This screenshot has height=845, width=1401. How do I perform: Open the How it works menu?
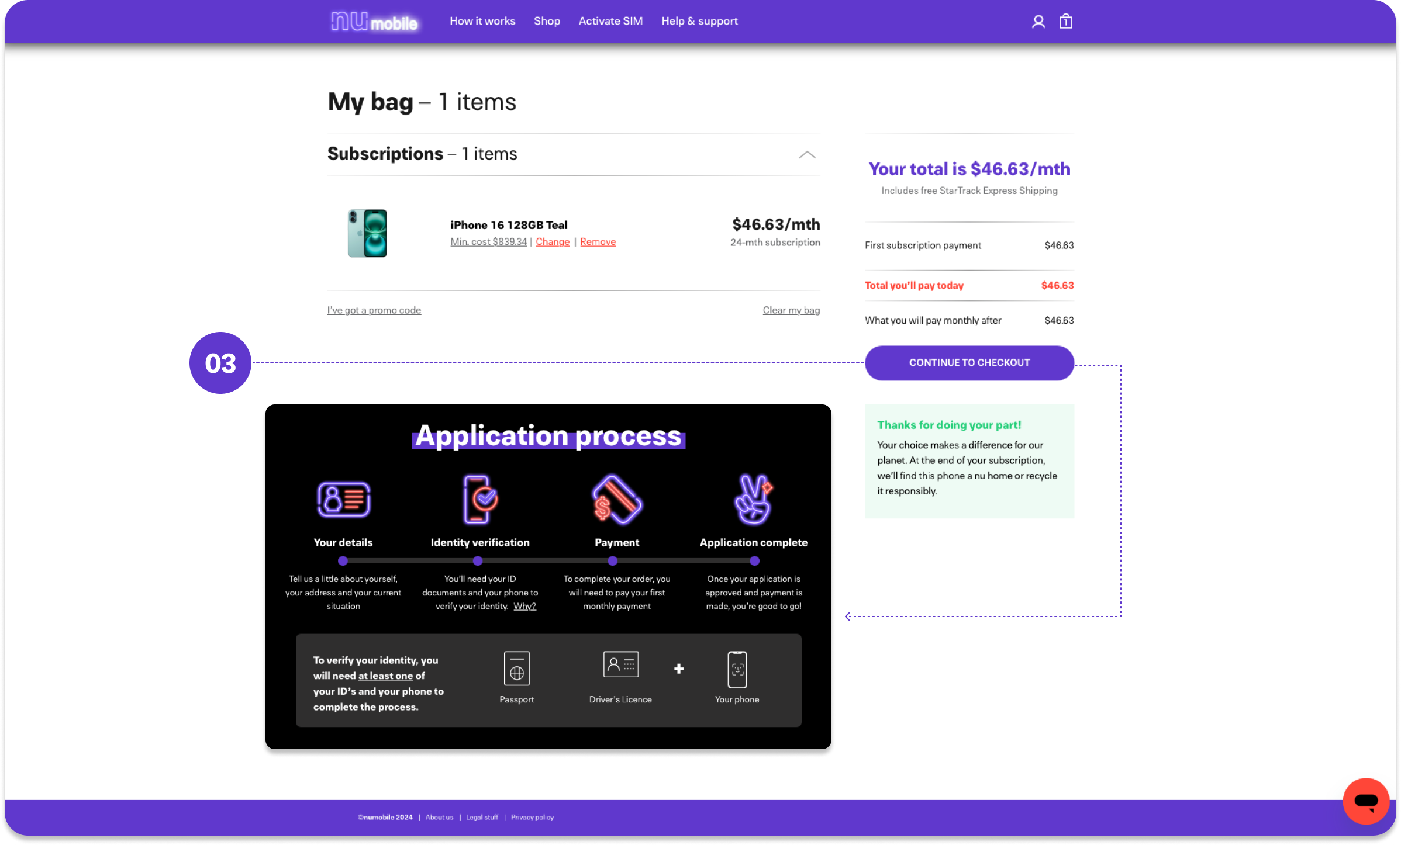[482, 21]
